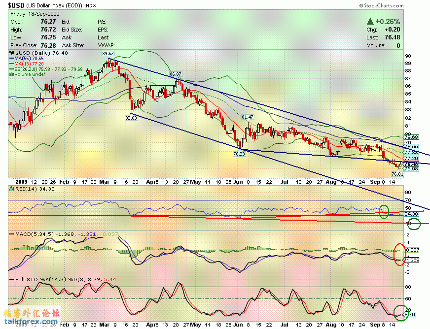Screen dimensions: 430x329
Task: Click the Ask Size label
Action: (x=72, y=45)
